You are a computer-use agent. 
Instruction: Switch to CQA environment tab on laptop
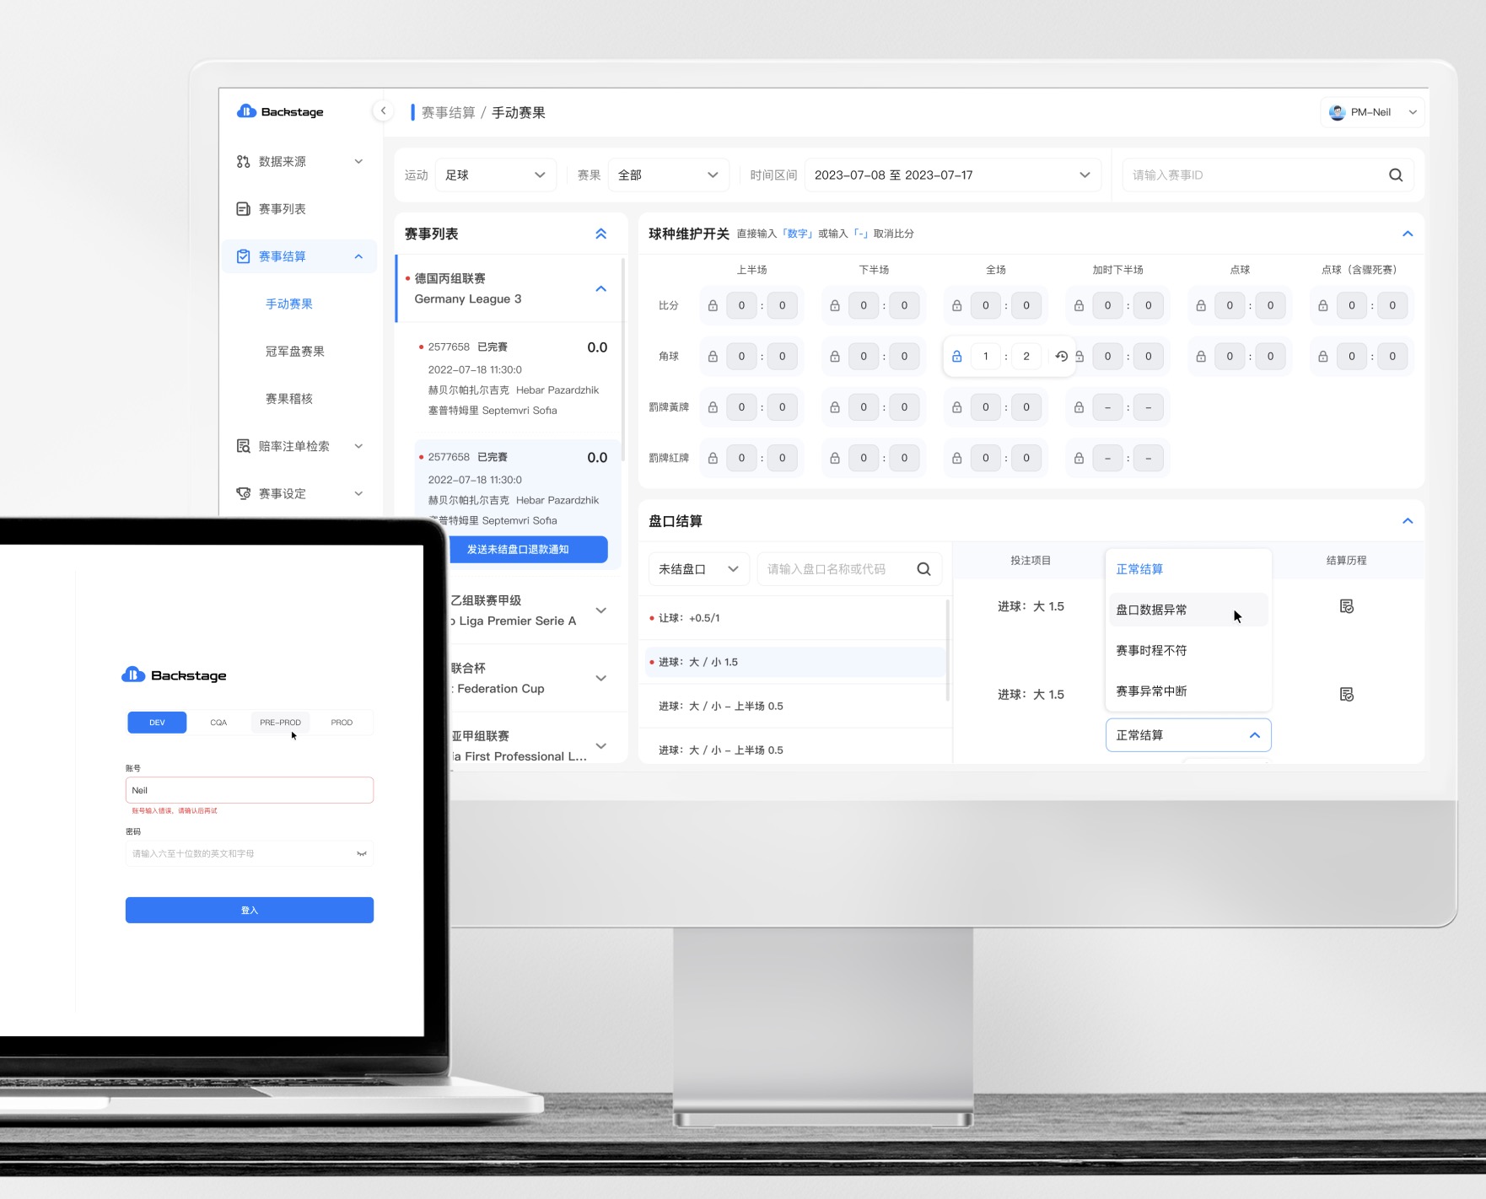pos(218,723)
